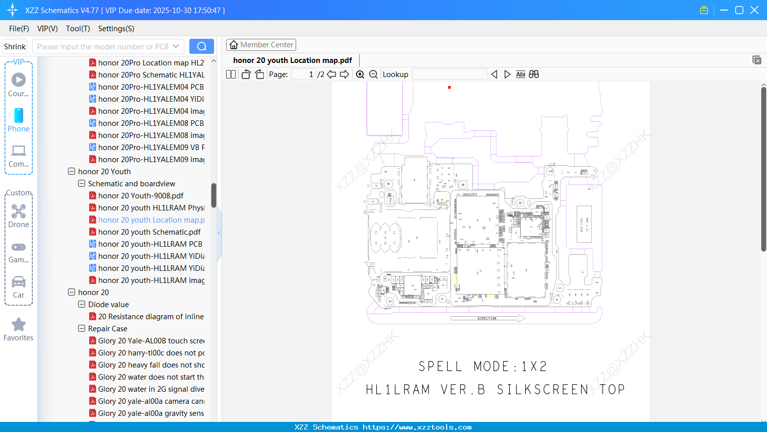Collapse the honor 20 Youth tree node
The image size is (767, 432).
pos(72,172)
